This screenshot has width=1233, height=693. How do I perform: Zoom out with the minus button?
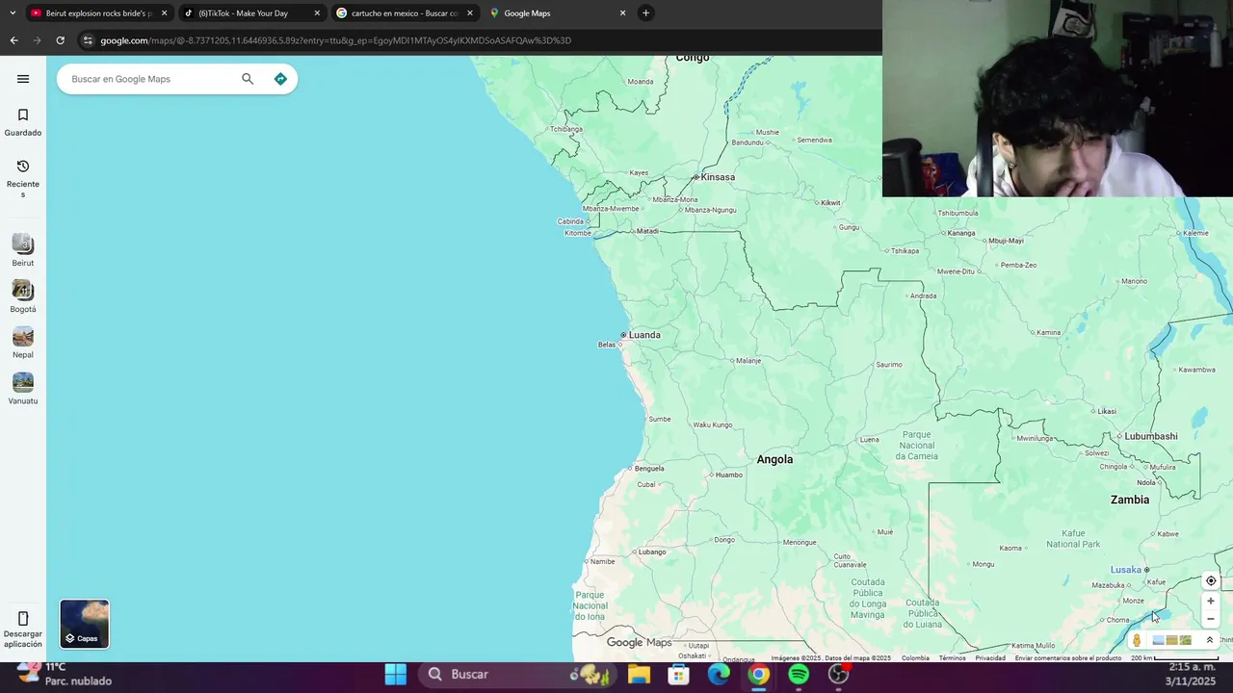[x=1211, y=619]
